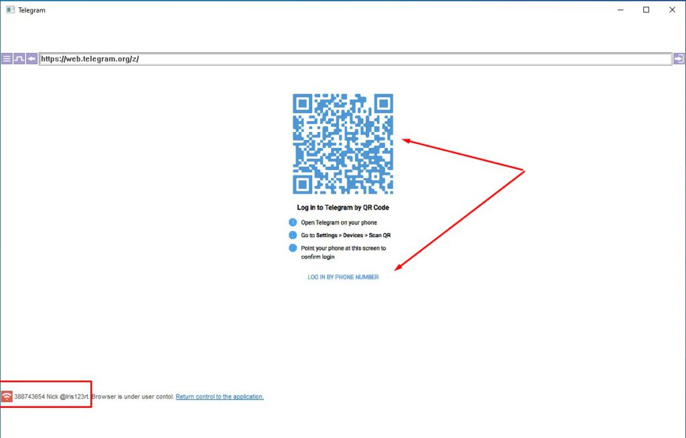686x438 pixels.
Task: Click the go arrow beside the address bar
Action: (680, 59)
